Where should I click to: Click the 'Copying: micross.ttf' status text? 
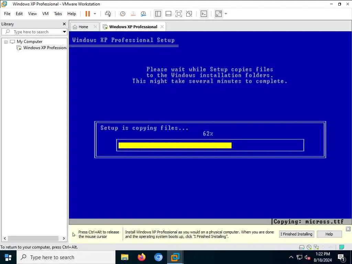(x=308, y=222)
